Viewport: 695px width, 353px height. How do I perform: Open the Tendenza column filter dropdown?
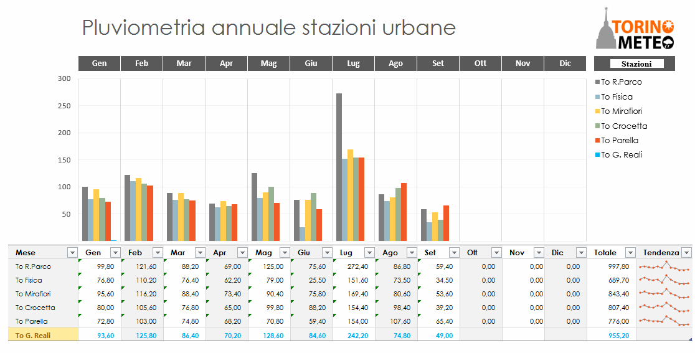686,253
